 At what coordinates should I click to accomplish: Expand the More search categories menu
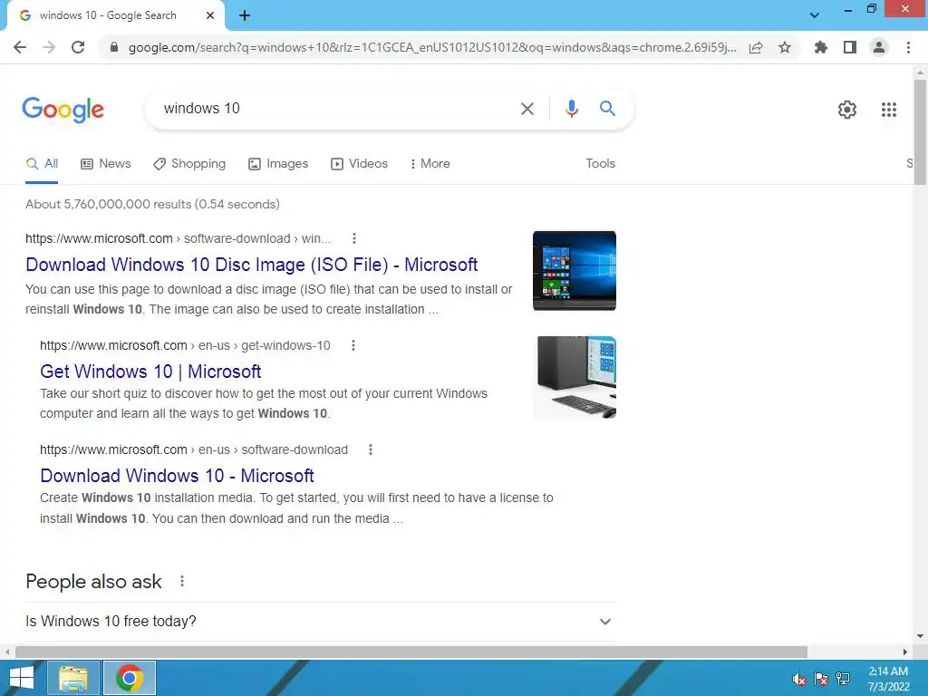(x=430, y=164)
